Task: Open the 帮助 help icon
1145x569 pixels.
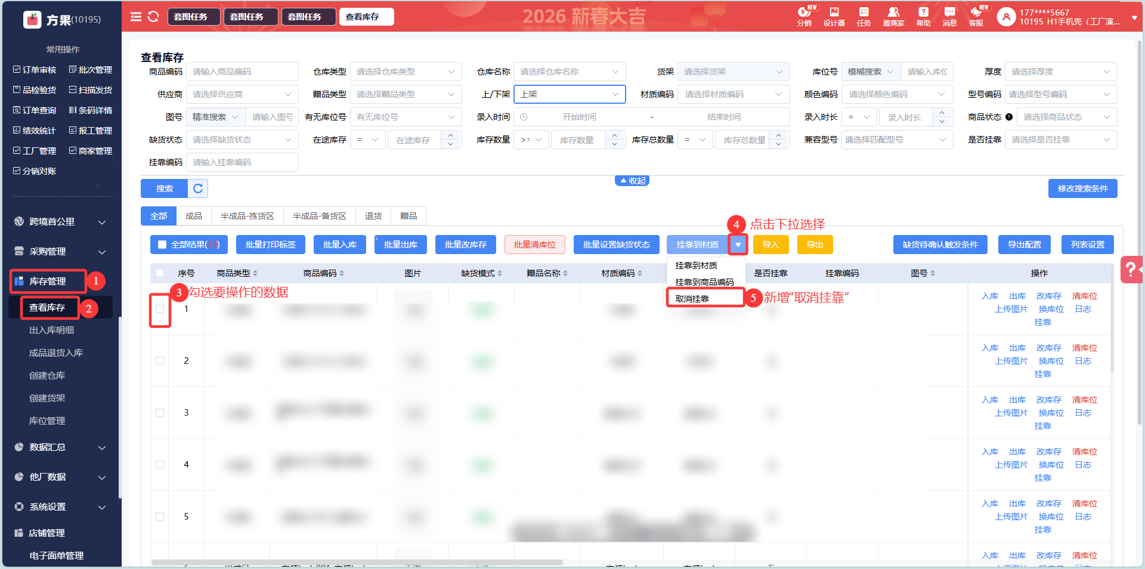Action: coord(923,16)
